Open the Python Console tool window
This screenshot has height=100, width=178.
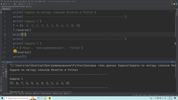[58, 94]
